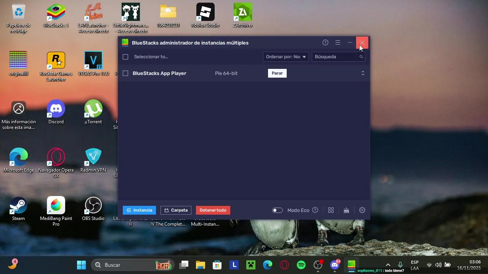Select the originallll image file on desktop
The height and width of the screenshot is (274, 488).
point(18,64)
